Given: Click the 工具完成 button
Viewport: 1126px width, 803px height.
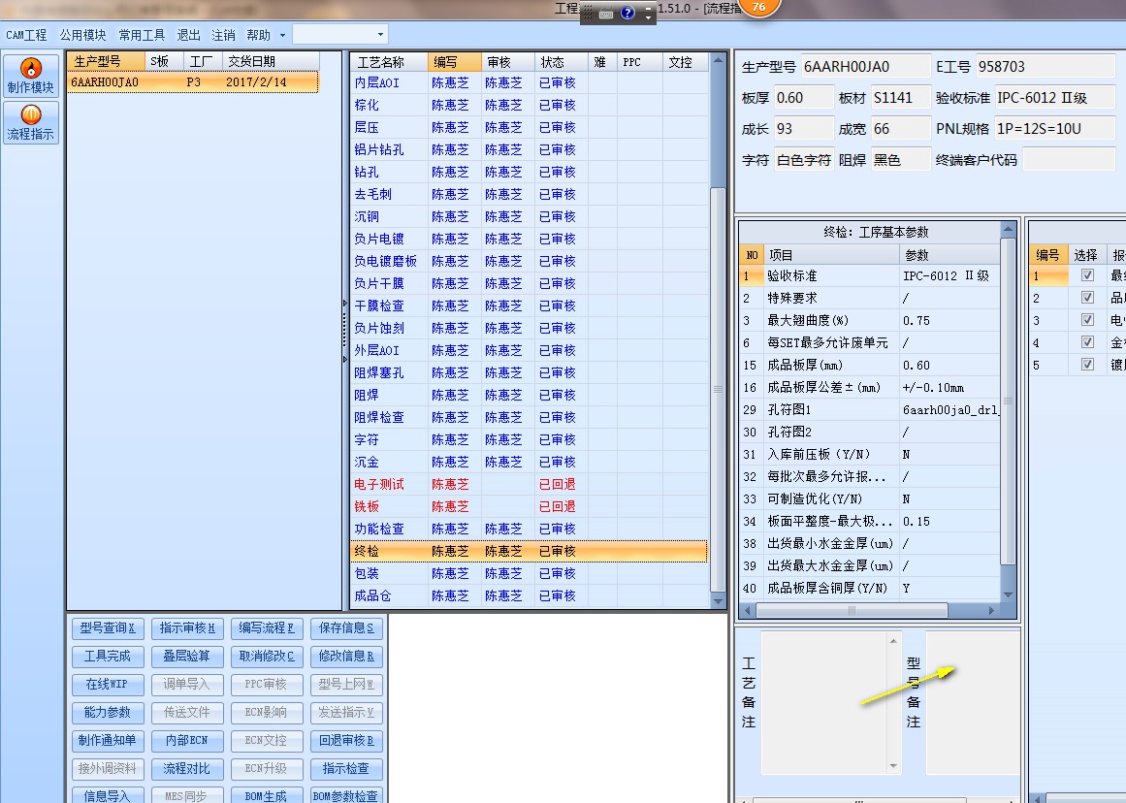Looking at the screenshot, I should click(108, 657).
